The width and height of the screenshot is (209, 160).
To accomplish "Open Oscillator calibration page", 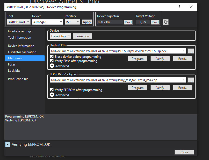I will click(x=22, y=52).
